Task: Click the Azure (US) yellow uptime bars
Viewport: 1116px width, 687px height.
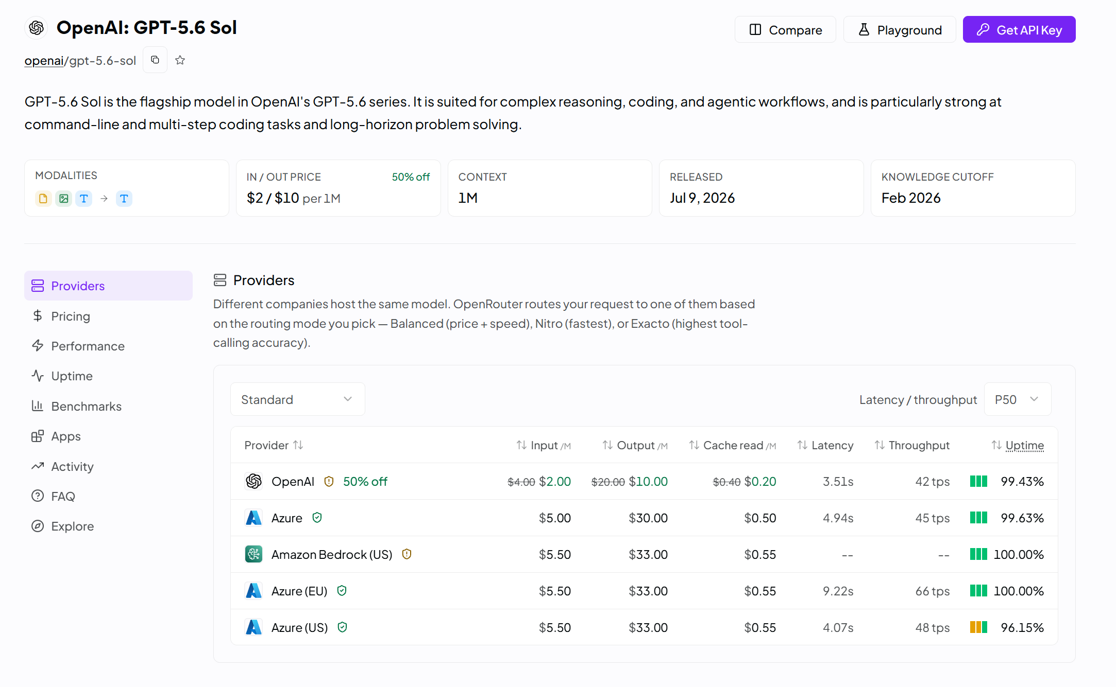Action: pos(978,627)
